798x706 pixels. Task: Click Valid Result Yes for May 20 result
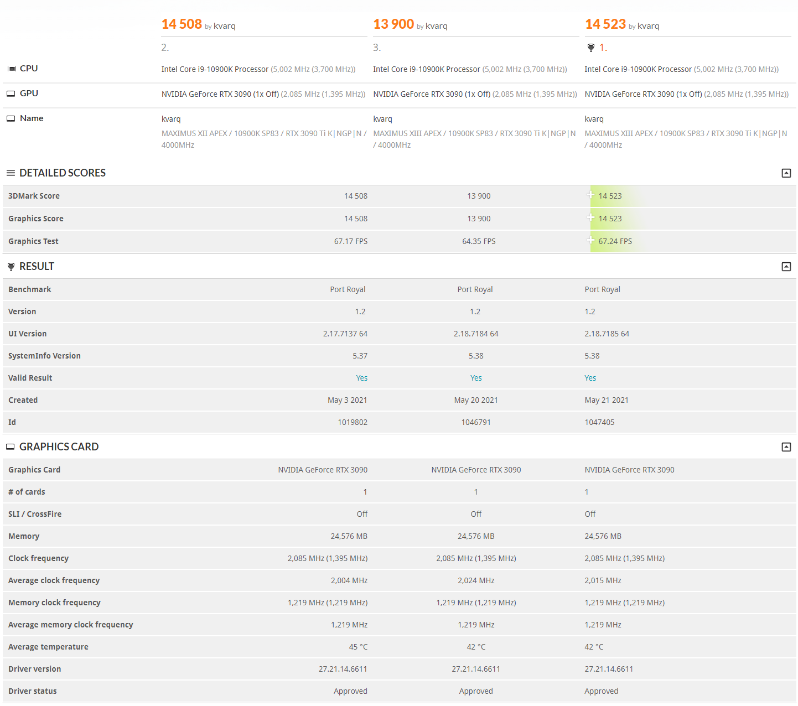(x=476, y=378)
